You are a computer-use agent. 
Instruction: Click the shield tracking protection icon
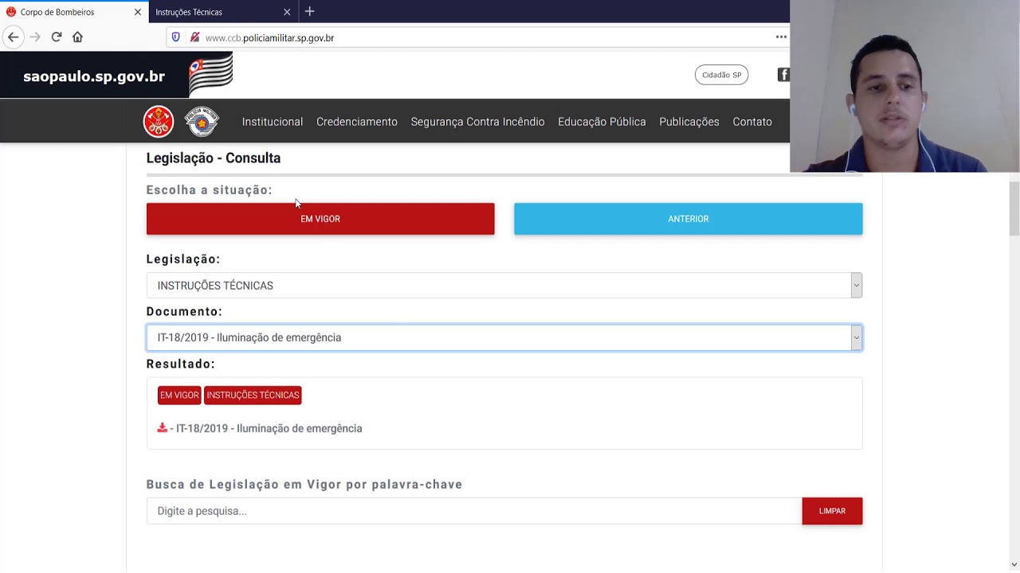[176, 37]
